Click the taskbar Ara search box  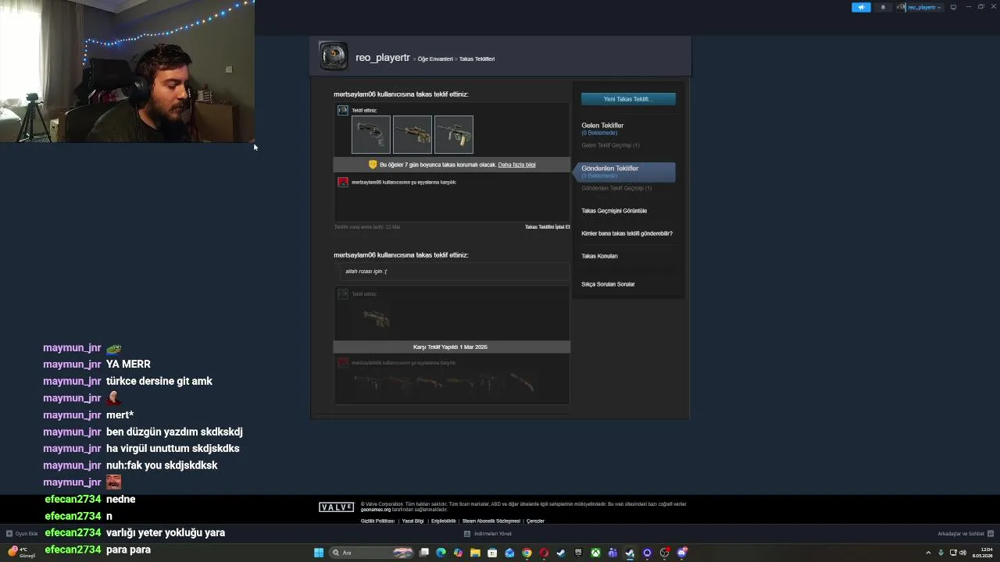(x=371, y=553)
